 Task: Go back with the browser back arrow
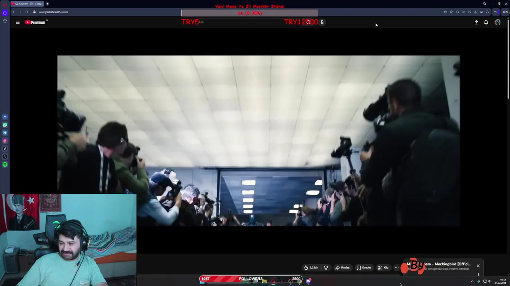pyautogui.click(x=14, y=12)
